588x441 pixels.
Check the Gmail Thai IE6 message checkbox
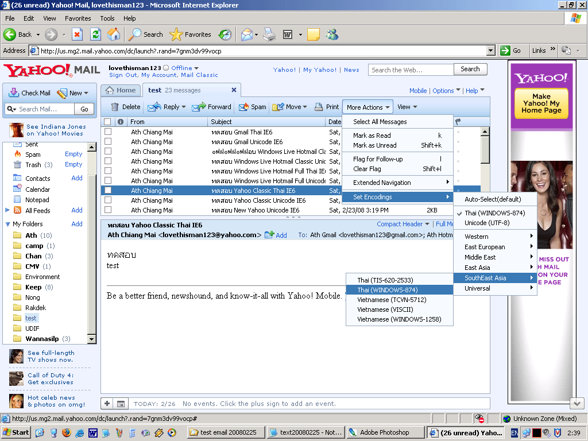[108, 131]
